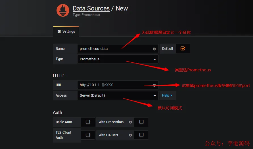Click the Type field label

coord(59,59)
